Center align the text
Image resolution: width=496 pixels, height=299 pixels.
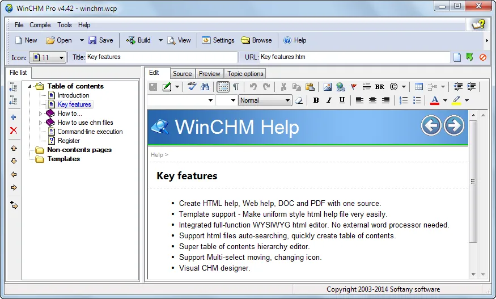coord(372,100)
